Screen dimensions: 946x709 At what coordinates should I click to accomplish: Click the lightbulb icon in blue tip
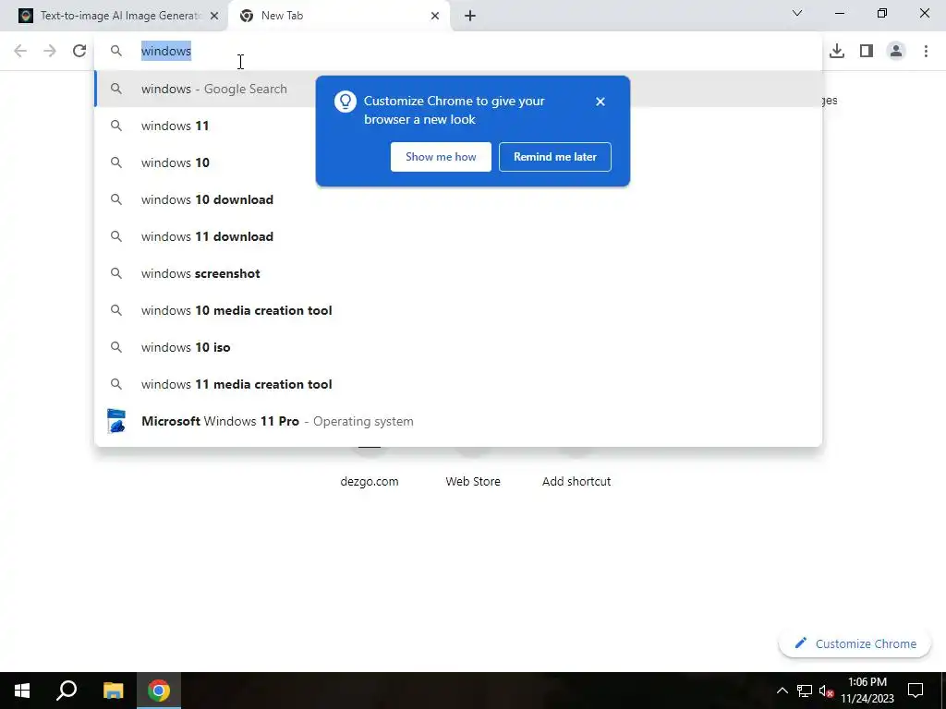click(x=346, y=102)
